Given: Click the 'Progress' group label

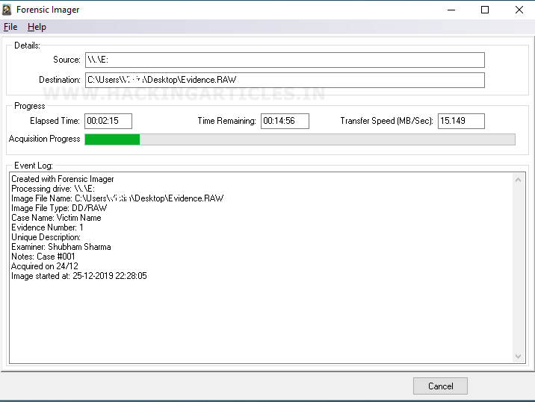Looking at the screenshot, I should click(x=30, y=106).
